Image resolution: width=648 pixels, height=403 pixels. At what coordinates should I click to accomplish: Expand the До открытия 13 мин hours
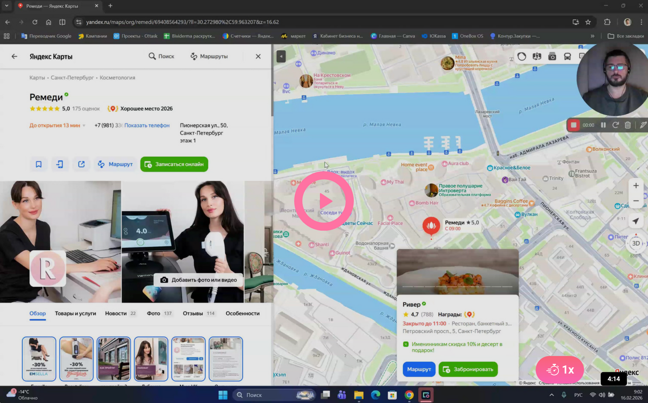click(57, 125)
